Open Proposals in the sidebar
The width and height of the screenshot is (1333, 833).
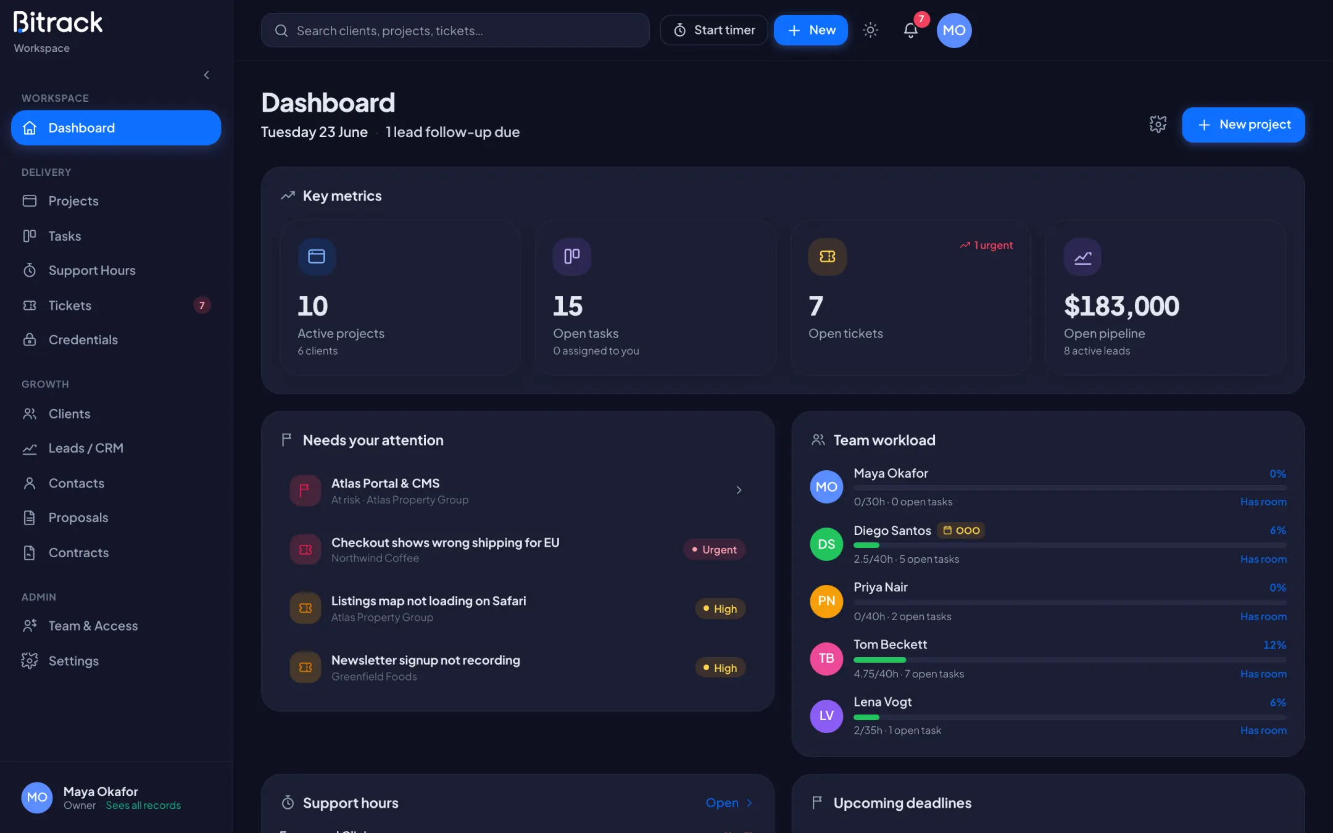pos(116,518)
